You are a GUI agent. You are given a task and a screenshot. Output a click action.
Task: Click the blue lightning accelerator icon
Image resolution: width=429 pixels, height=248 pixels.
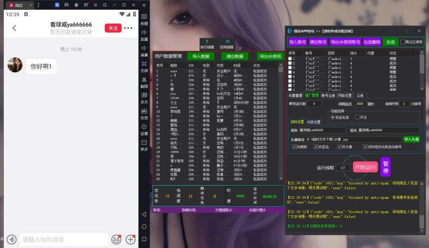coord(57,5)
